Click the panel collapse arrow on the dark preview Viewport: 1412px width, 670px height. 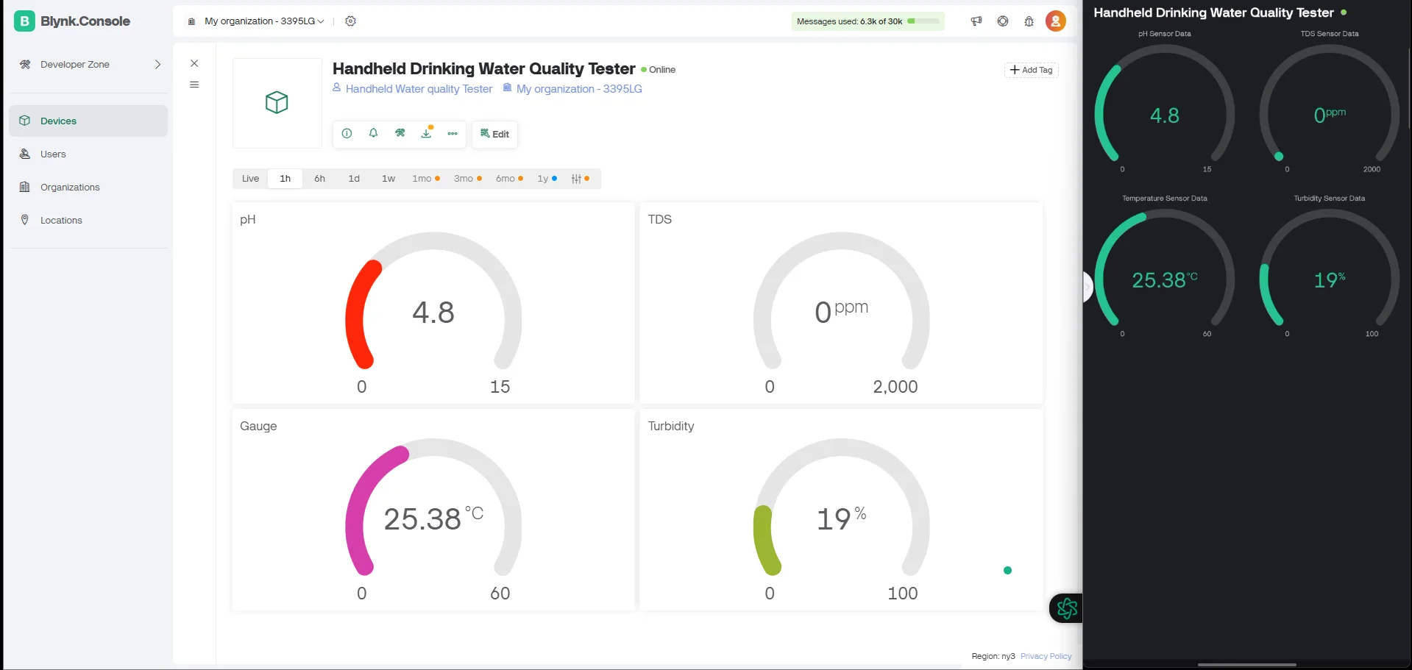pos(1088,287)
